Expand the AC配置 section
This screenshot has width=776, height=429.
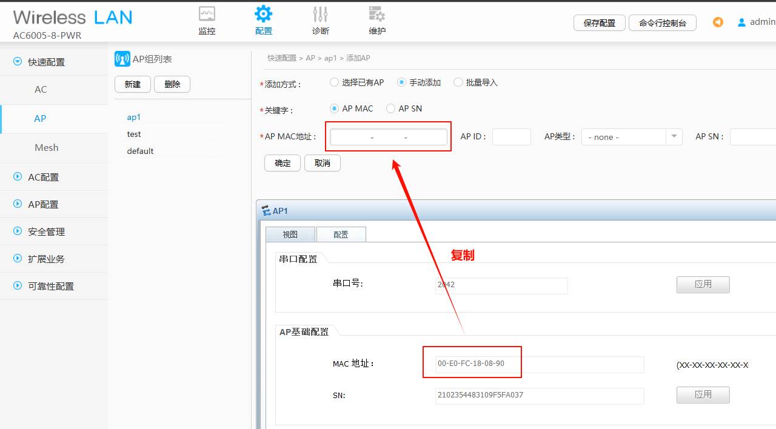coord(17,177)
